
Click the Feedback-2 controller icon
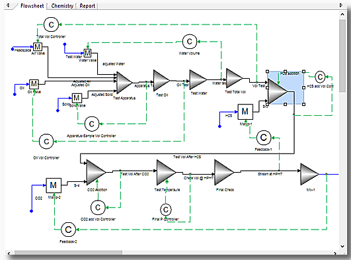coord(68,230)
